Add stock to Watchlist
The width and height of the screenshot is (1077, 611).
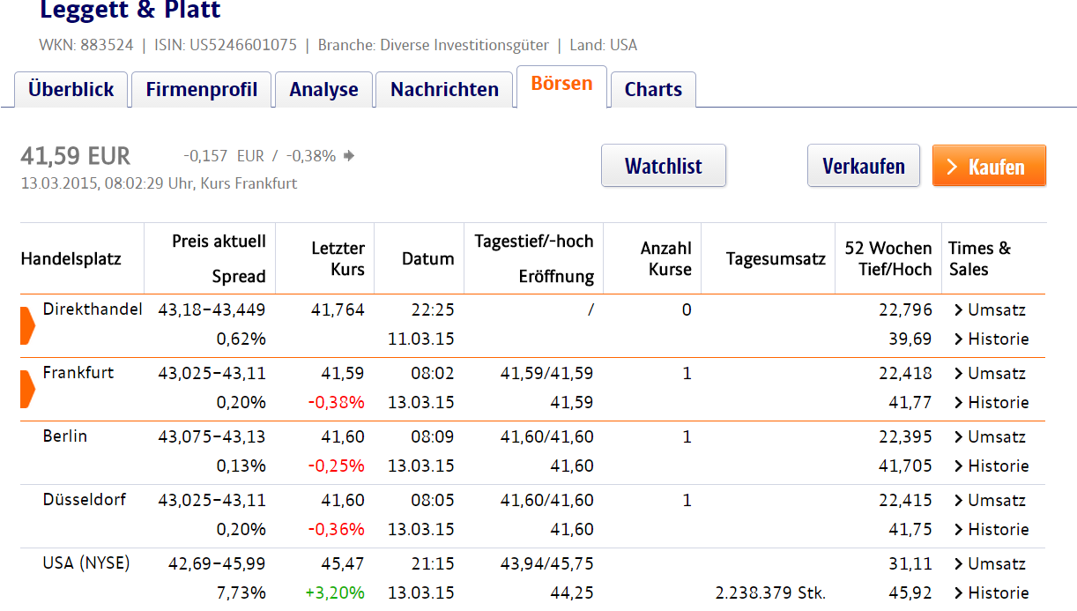point(664,166)
